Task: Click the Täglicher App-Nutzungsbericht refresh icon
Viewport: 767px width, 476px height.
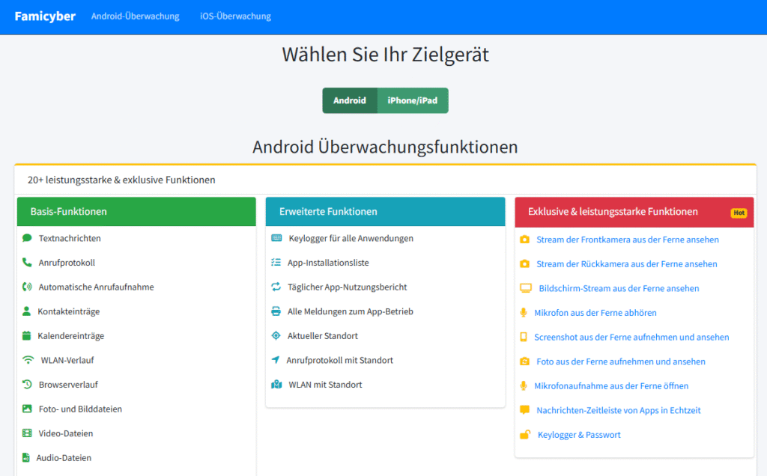Action: [276, 287]
